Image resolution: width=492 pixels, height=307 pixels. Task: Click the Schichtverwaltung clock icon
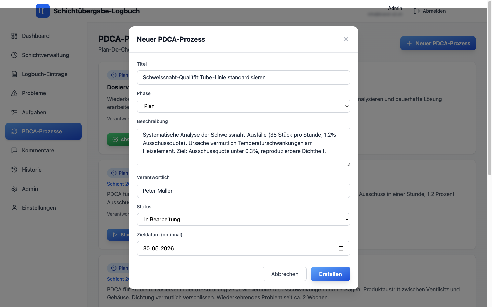coord(14,55)
